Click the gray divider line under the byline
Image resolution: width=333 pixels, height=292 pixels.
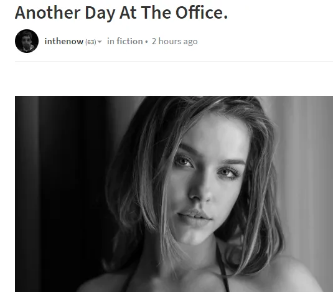[174, 61]
